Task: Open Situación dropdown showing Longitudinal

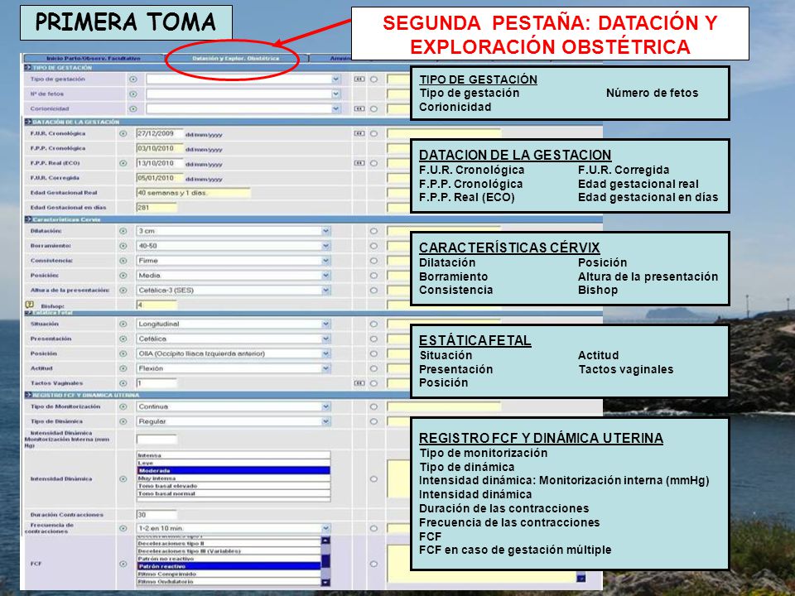Action: [x=326, y=324]
